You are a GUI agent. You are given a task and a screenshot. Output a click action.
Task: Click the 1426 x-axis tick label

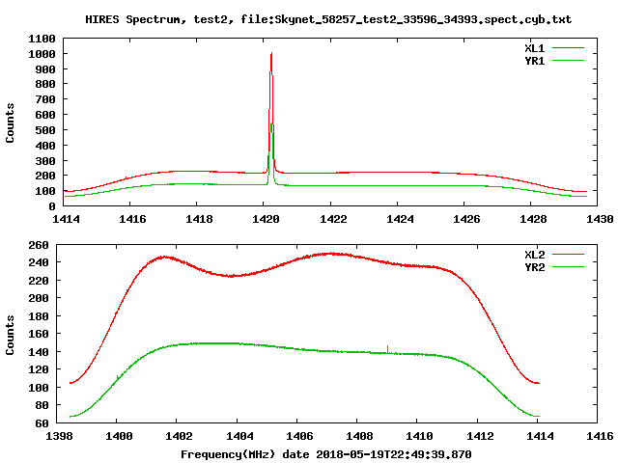(466, 219)
